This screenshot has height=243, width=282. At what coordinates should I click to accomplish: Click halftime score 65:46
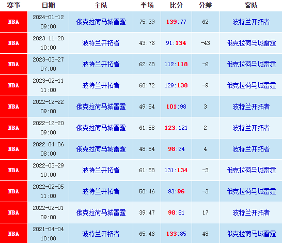[x=147, y=234]
